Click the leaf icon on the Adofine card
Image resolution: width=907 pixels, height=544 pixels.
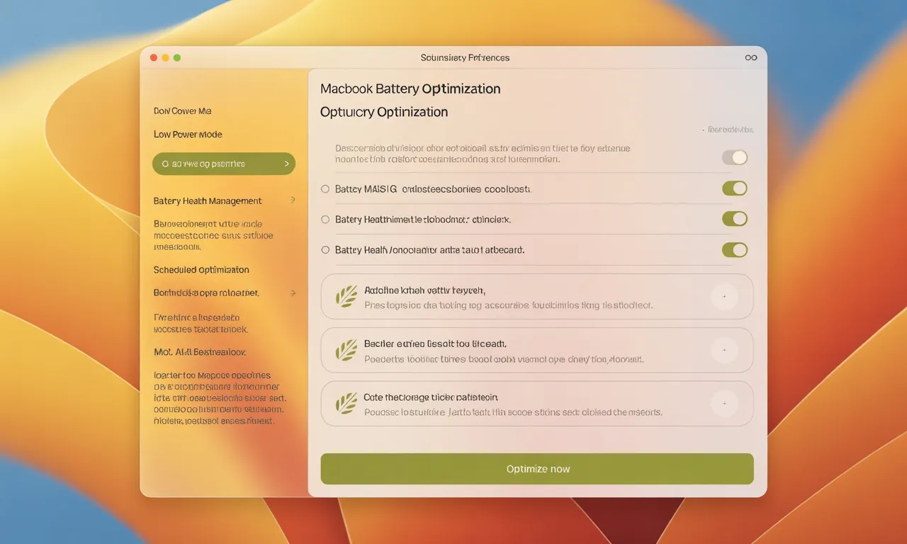point(346,296)
